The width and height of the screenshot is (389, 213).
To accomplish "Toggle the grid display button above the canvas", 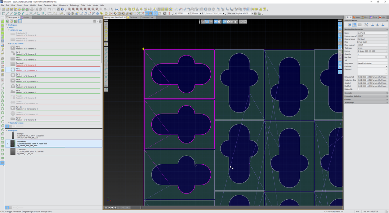I will [207, 22].
